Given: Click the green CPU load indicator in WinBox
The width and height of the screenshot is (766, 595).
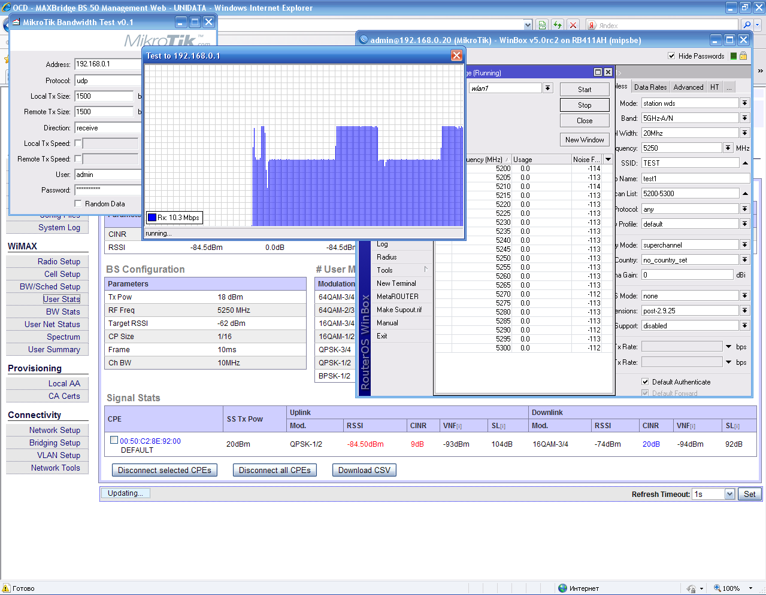Looking at the screenshot, I should pyautogui.click(x=733, y=56).
